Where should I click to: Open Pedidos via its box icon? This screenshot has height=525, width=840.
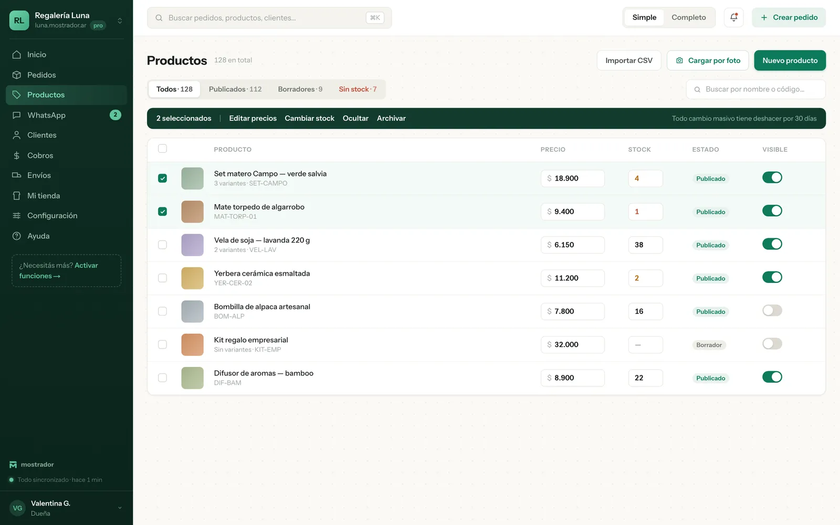17,75
